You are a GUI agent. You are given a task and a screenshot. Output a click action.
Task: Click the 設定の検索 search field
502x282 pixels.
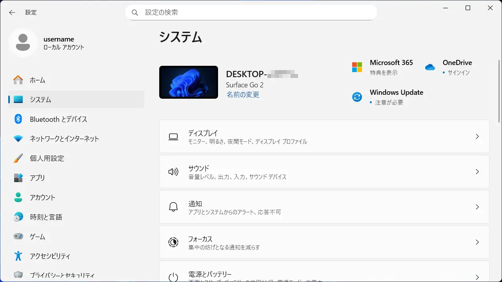click(255, 13)
